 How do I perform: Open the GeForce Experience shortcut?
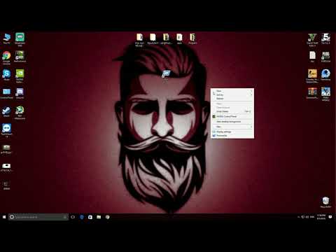(x=20, y=57)
